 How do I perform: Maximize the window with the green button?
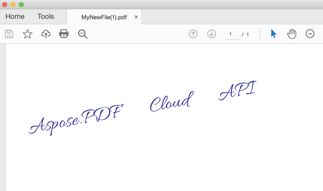click(x=21, y=4)
